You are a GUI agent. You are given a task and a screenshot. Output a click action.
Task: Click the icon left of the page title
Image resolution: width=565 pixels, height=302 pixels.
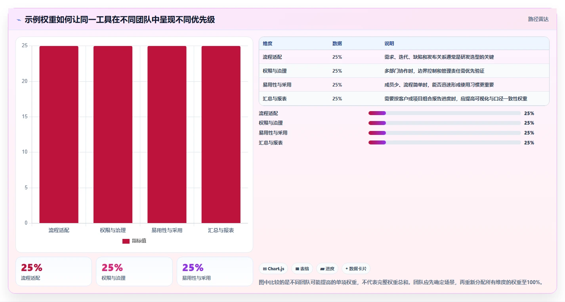(x=19, y=19)
